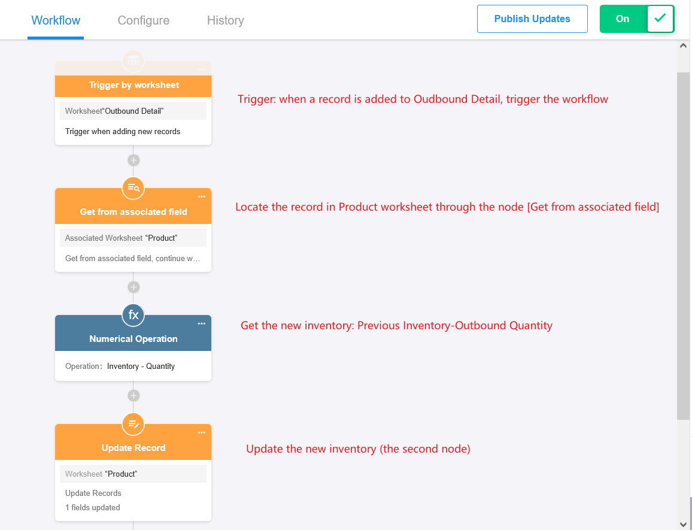692x530 pixels.
Task: Click the Update Record edit icon
Action: coord(133,424)
